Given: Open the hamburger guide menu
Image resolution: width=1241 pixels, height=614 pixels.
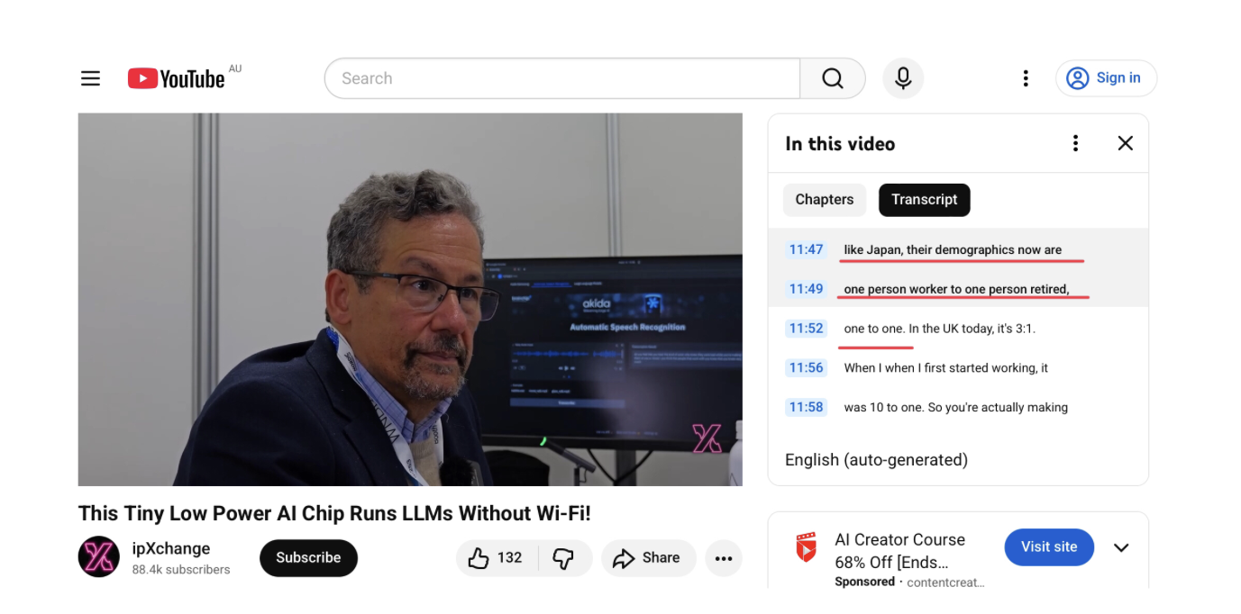Looking at the screenshot, I should tap(90, 78).
